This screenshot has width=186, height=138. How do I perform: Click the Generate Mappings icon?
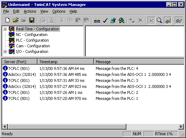pyautogui.click(x=97, y=20)
